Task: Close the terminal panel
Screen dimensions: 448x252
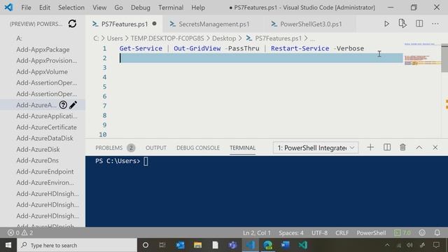Action: coord(435,148)
